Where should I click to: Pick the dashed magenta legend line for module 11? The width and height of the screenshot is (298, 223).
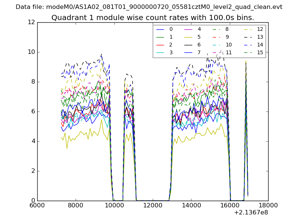coord(217,53)
